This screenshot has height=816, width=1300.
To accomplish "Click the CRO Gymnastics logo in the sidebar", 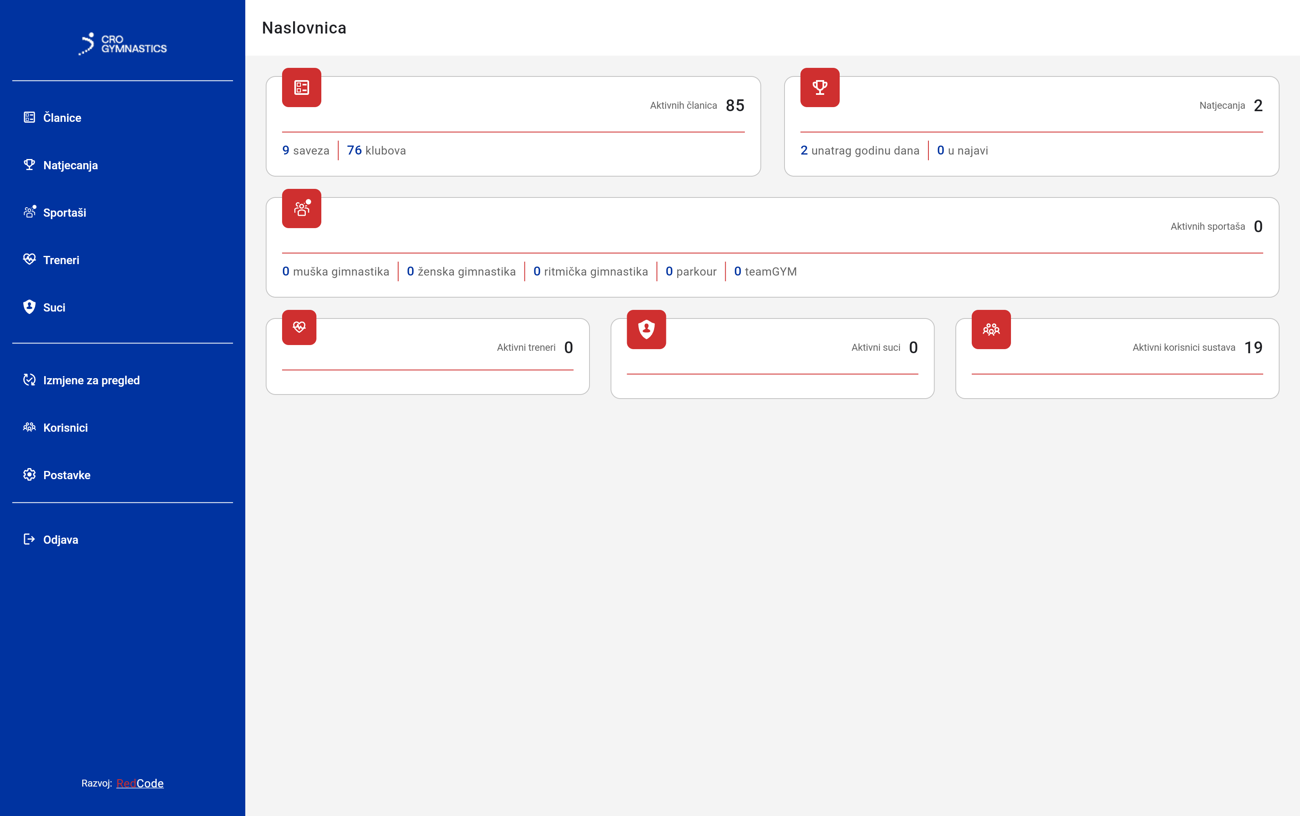I will [x=123, y=44].
